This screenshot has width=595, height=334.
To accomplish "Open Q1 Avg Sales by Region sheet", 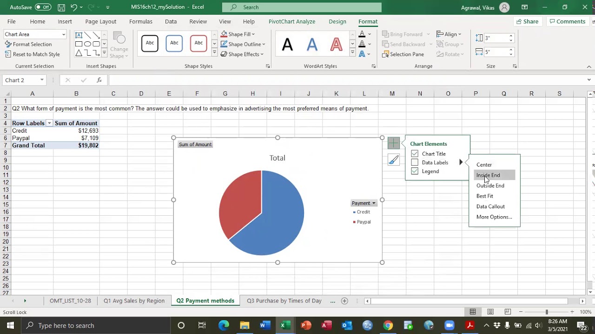I will [134, 301].
